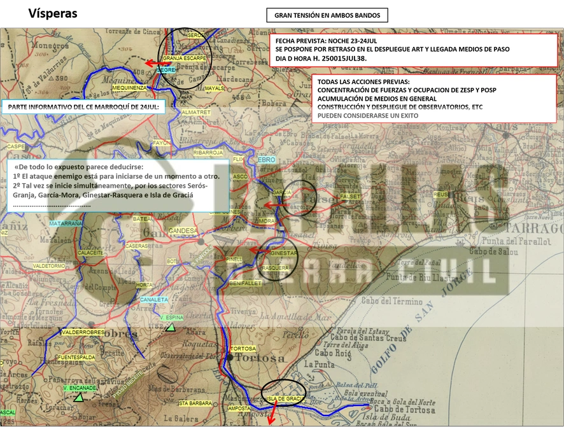This screenshot has height=434, width=564.
Task: Select the line "FECHA PREVISTA: NOCHE 23-24JUL"
Action: tap(327, 41)
